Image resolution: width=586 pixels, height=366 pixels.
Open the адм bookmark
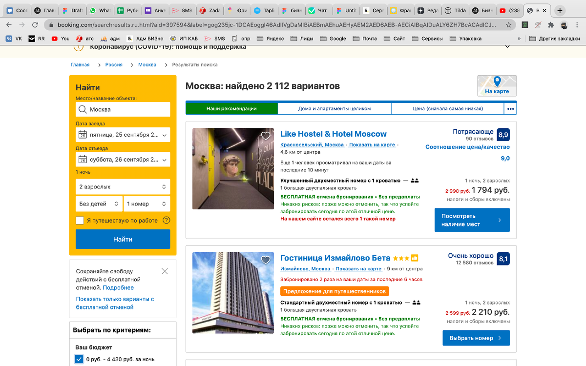click(110, 39)
